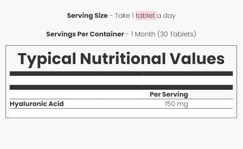The image size is (243, 149).
Task: Click the empty row below Hyaluronic Acid
Action: tap(121, 113)
